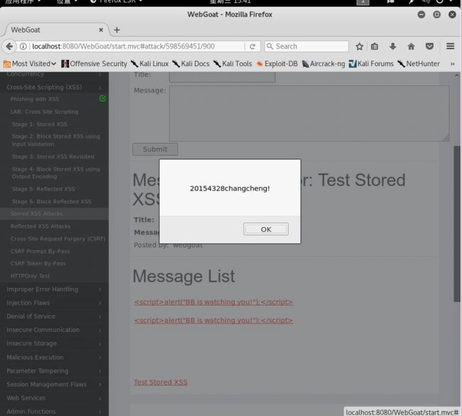Click the address bar URL field
The width and height of the screenshot is (462, 416).
tap(137, 46)
